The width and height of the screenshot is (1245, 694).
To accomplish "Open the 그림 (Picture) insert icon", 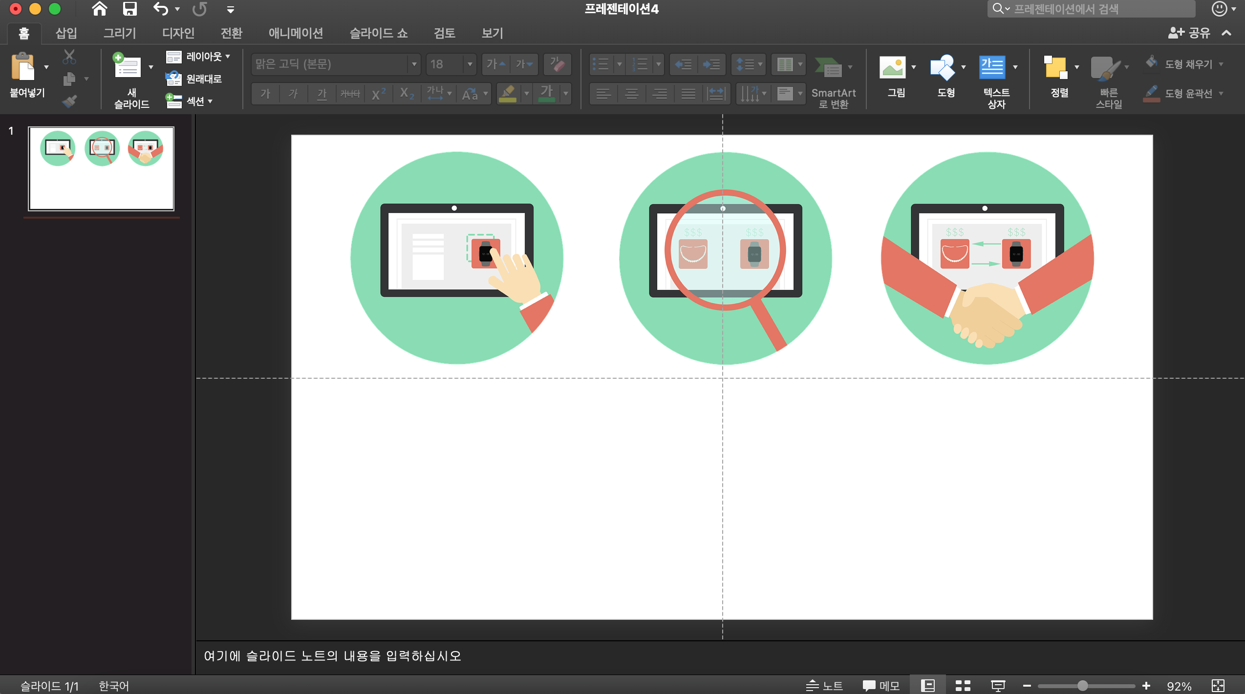I will click(x=892, y=68).
